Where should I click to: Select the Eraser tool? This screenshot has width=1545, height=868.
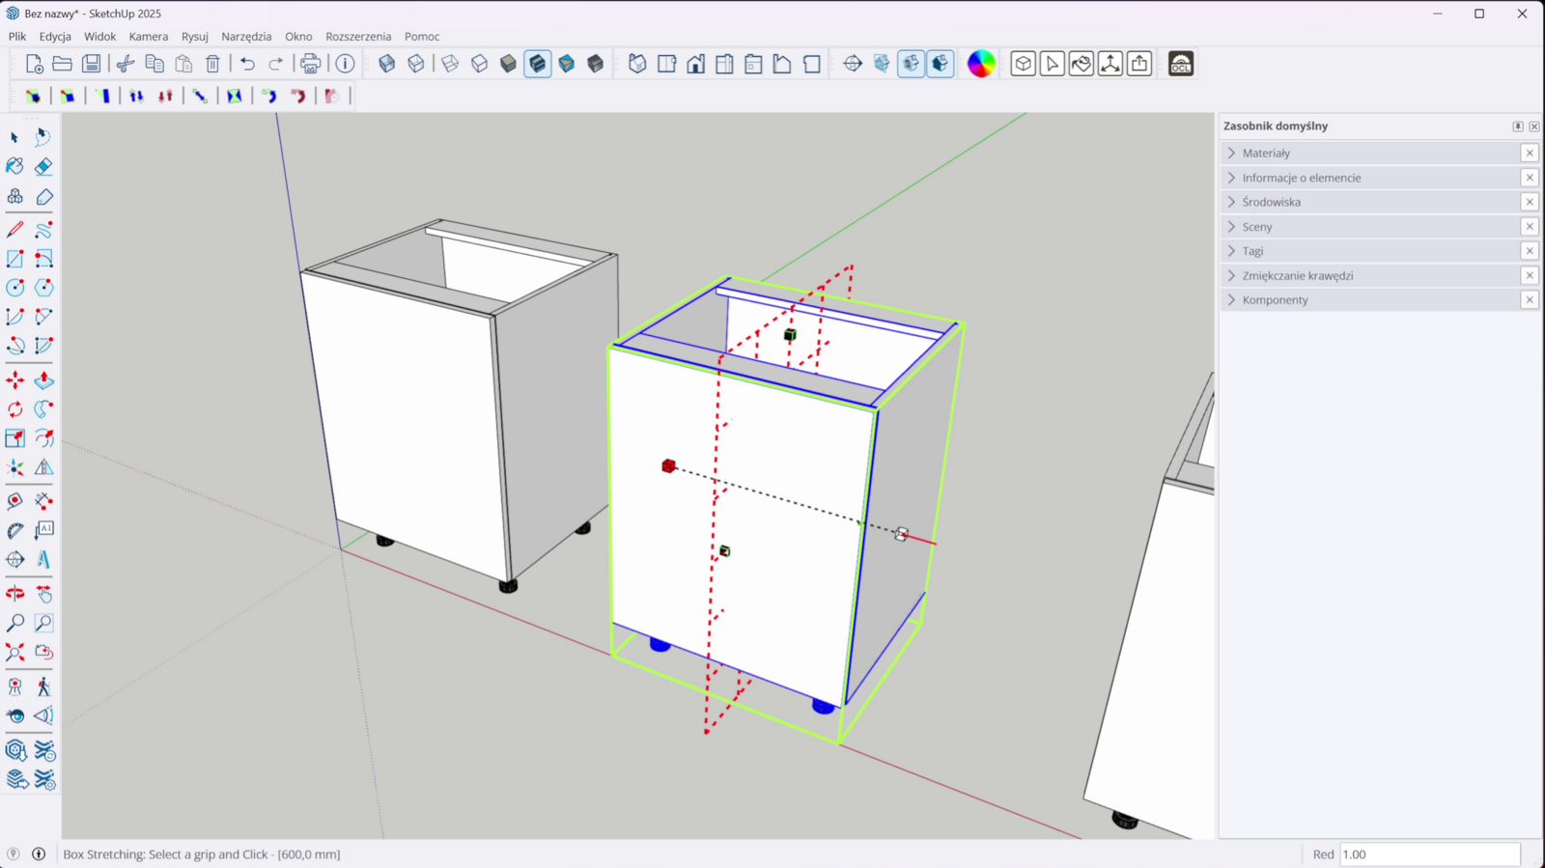(x=43, y=167)
